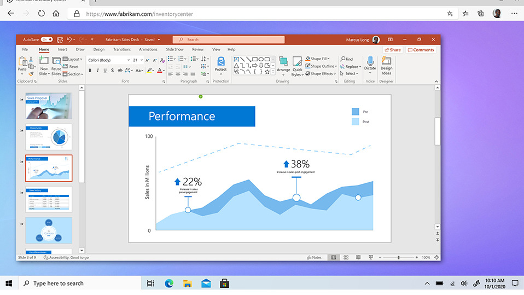524x295 pixels.
Task: Clear all formatting icon
Action: [162, 60]
